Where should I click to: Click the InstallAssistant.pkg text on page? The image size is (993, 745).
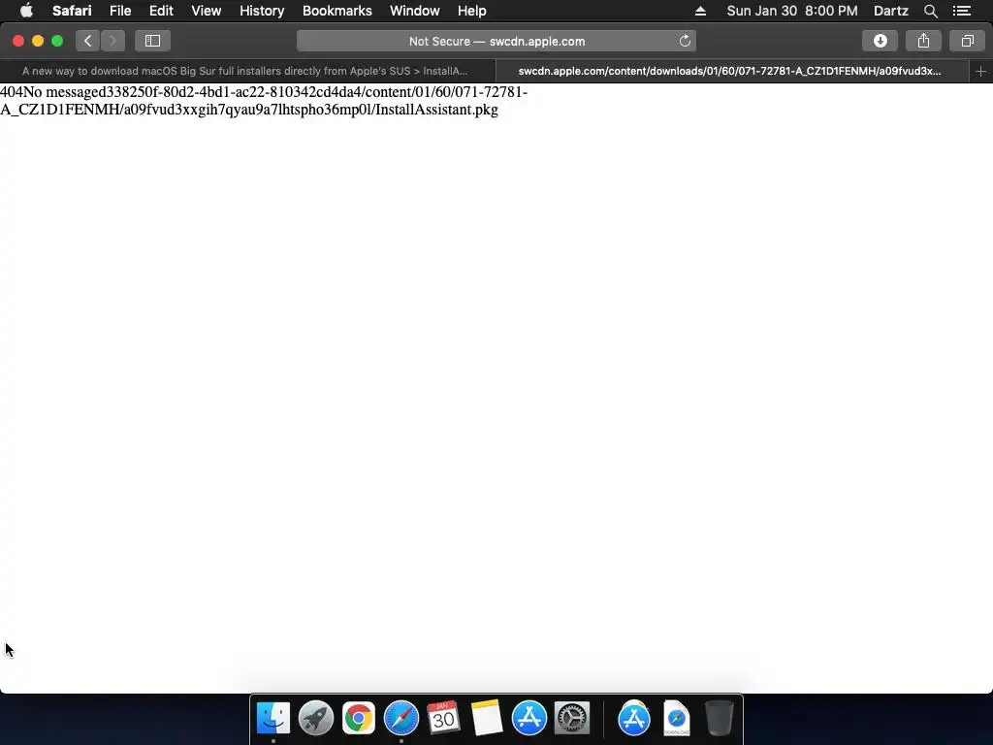point(436,111)
